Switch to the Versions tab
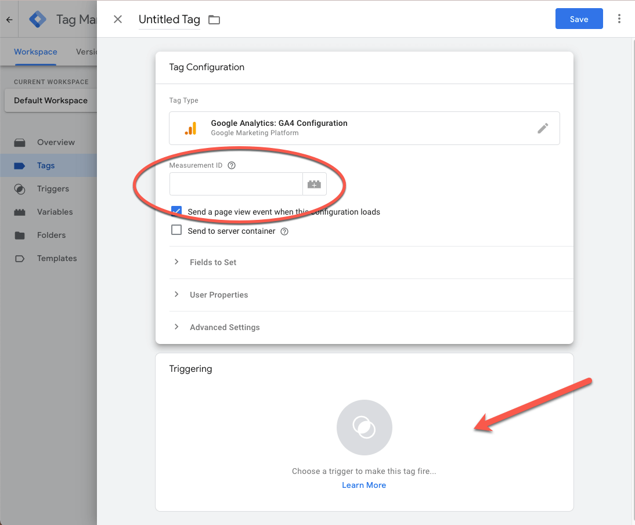The height and width of the screenshot is (525, 635). coord(87,52)
